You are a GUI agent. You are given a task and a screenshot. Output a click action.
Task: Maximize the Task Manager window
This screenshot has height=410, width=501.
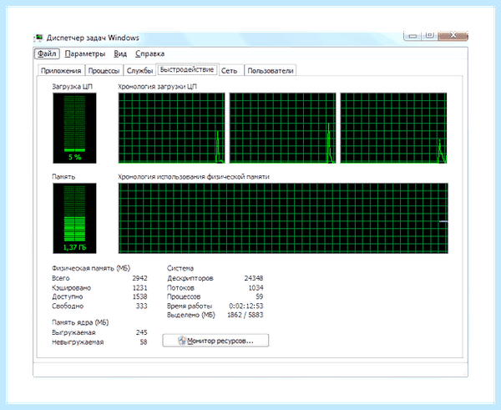coord(430,35)
